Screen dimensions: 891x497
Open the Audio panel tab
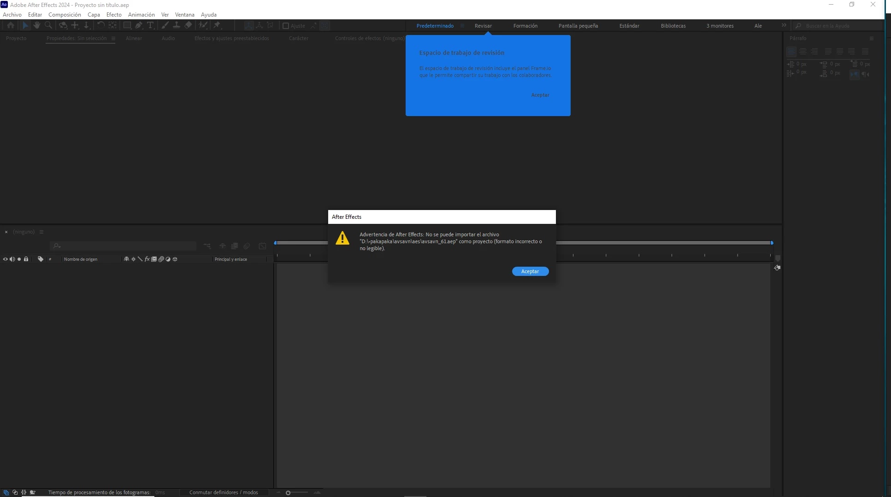(x=168, y=38)
